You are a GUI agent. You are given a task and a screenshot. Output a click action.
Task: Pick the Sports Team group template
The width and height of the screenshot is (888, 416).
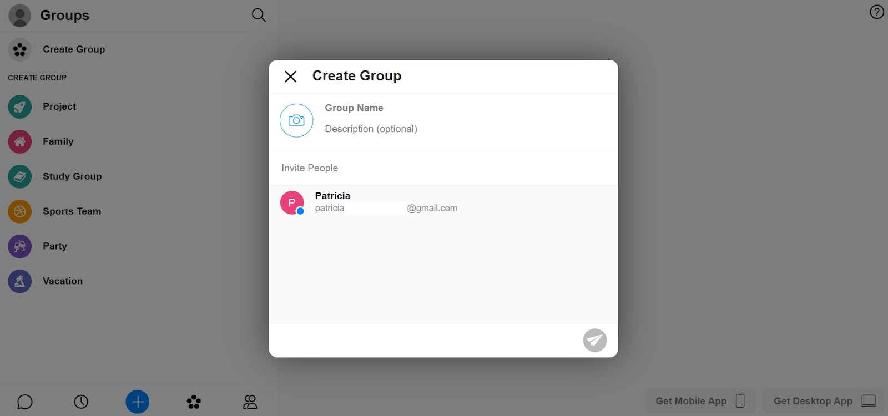point(72,211)
